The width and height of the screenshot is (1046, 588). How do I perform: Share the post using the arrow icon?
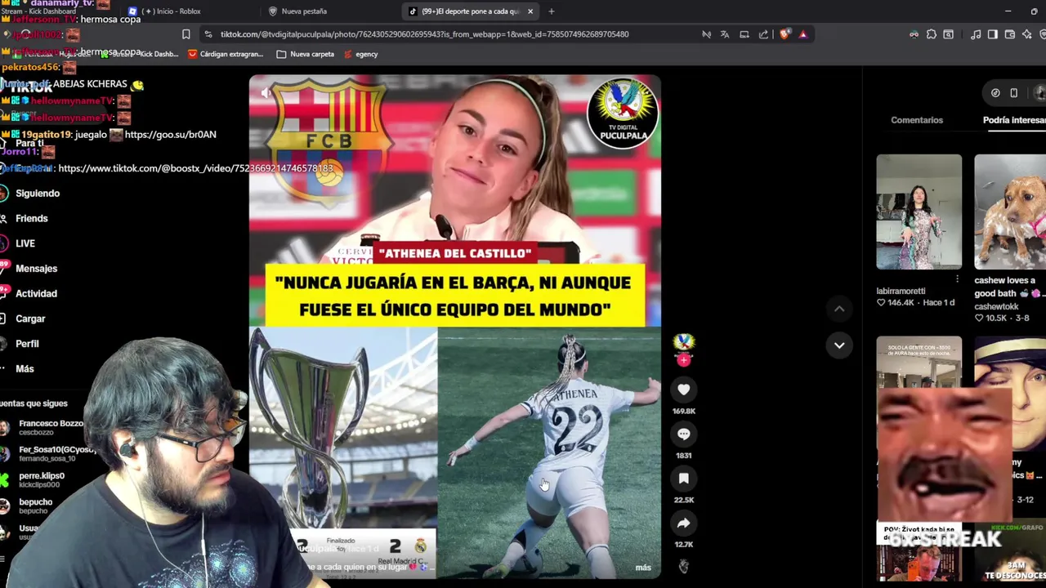[x=684, y=523]
